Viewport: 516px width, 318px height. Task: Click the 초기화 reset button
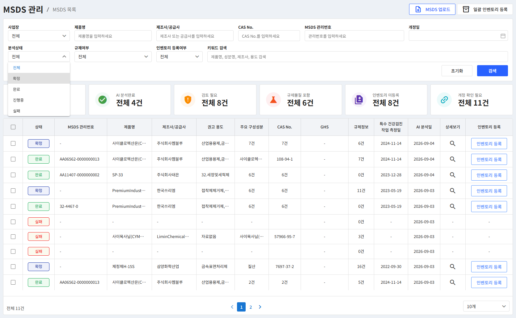point(457,71)
